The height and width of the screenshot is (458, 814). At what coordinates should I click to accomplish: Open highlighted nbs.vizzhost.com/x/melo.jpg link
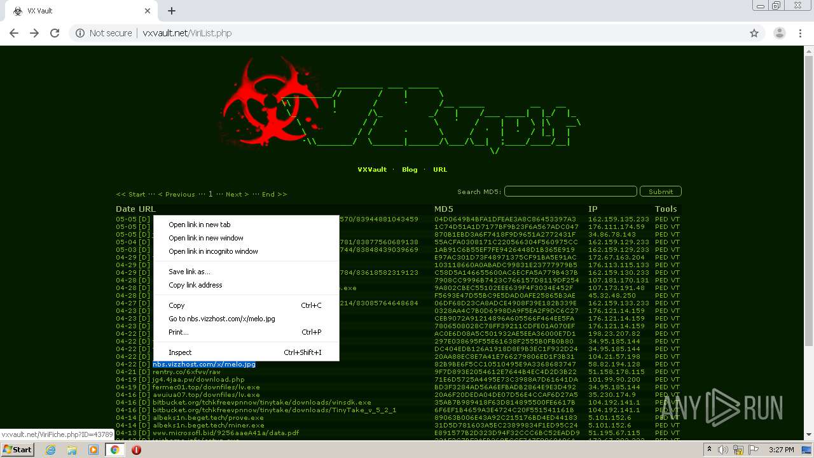pos(204,364)
